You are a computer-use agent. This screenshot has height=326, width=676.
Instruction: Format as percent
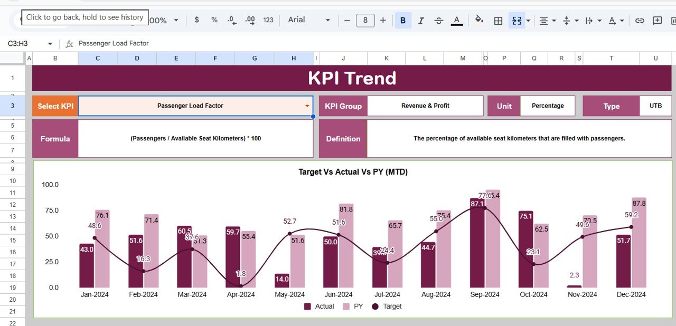214,20
